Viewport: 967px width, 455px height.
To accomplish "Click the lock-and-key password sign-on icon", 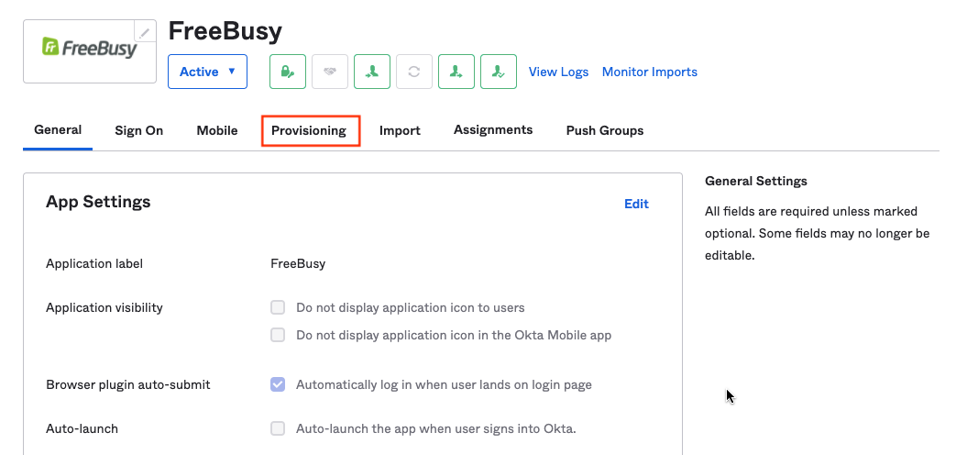I will click(x=288, y=72).
